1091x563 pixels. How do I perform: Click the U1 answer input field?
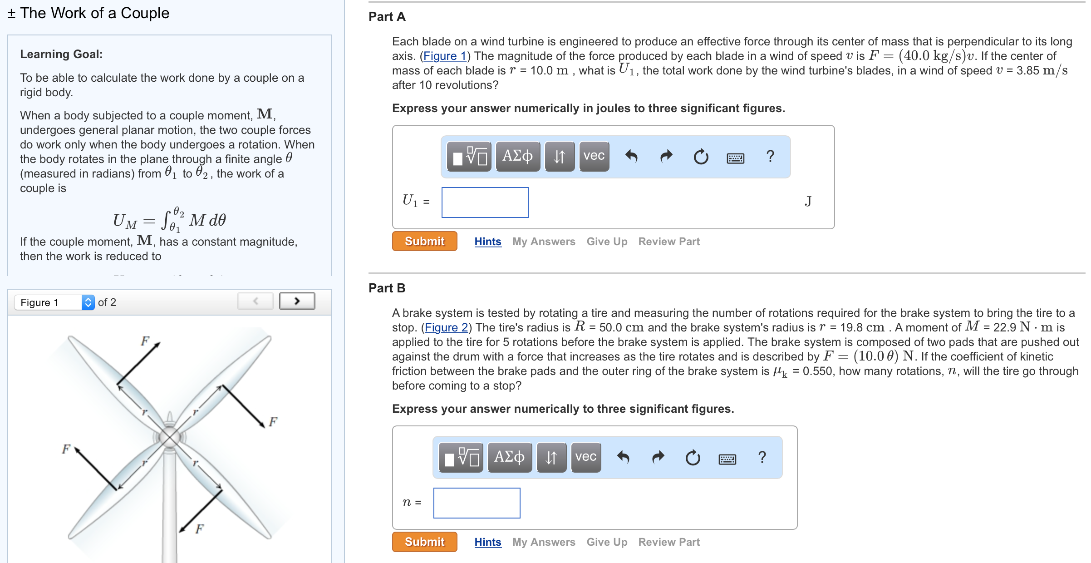pyautogui.click(x=485, y=202)
